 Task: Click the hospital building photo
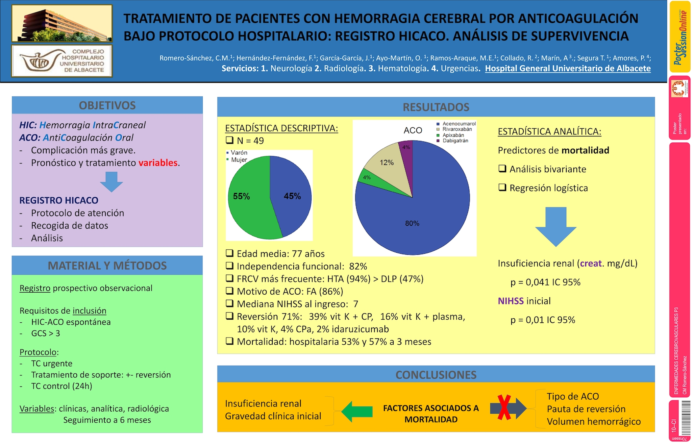coord(62,23)
